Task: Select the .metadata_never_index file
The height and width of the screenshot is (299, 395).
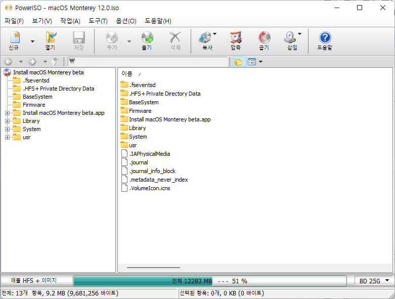Action: tap(158, 180)
